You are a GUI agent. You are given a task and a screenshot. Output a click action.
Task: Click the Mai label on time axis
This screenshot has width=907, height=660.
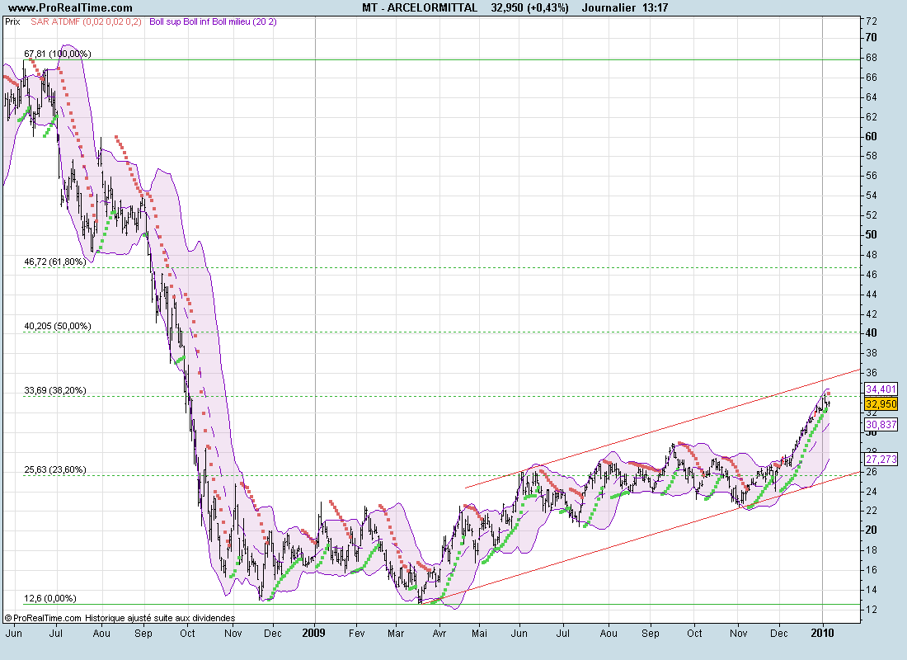pyautogui.click(x=479, y=634)
